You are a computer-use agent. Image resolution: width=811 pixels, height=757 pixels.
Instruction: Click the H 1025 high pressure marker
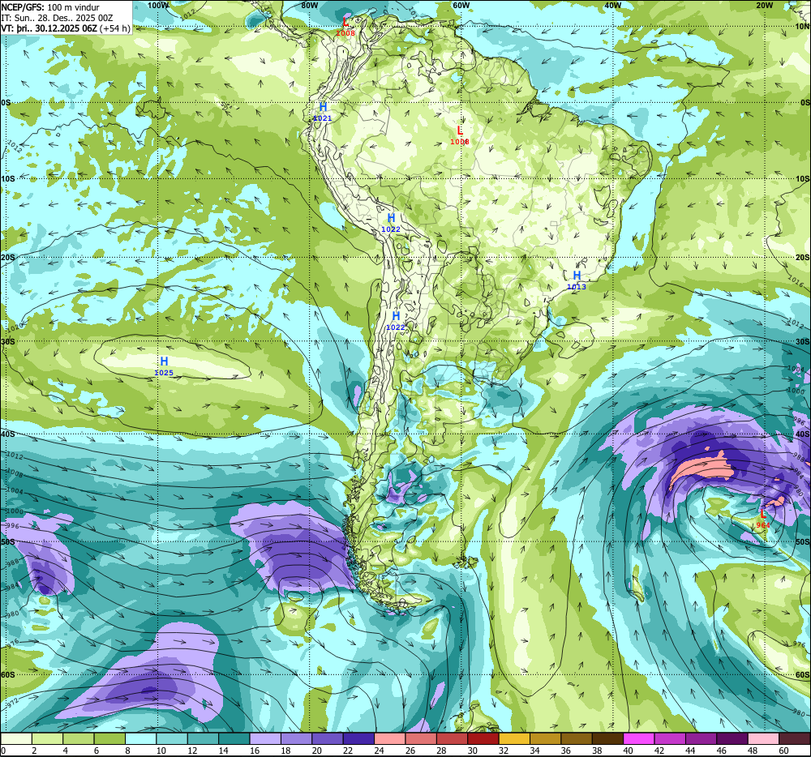pyautogui.click(x=164, y=366)
